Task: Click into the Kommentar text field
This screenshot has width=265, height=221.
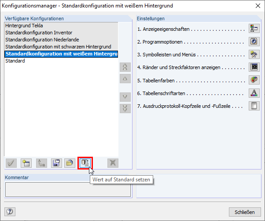Action: point(68,189)
